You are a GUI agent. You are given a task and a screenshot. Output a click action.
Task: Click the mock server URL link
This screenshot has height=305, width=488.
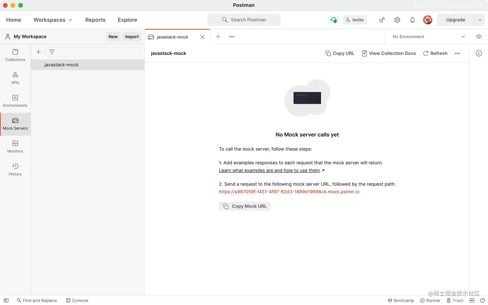coord(289,192)
